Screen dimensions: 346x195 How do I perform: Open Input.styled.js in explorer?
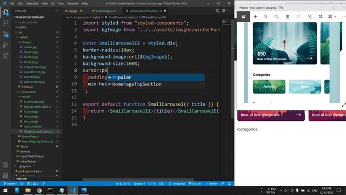tap(32, 126)
